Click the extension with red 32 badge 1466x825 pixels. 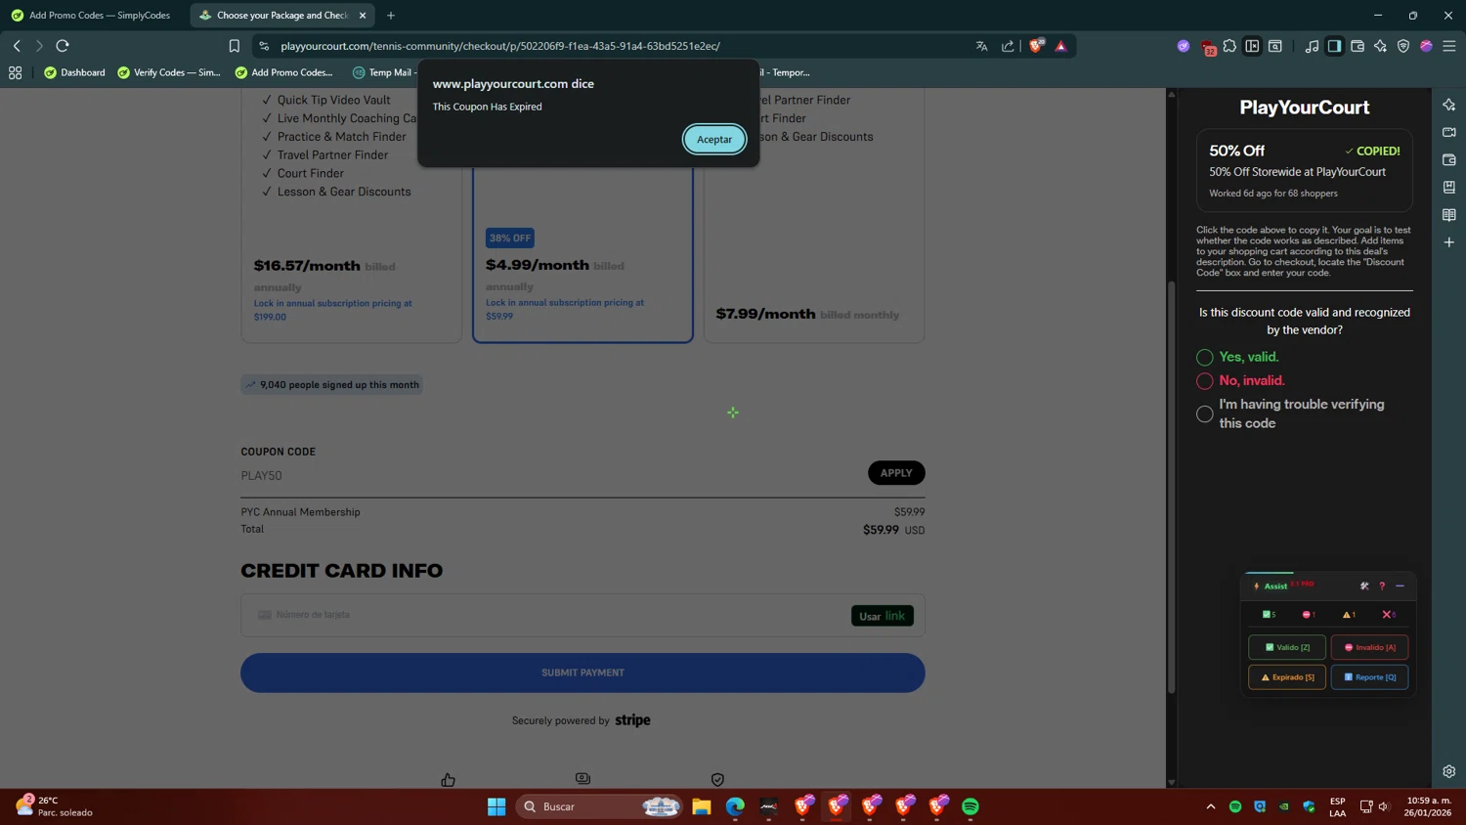point(1207,47)
